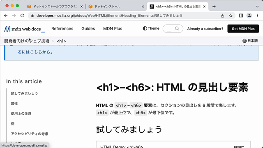Jump to 例 section in sidebar
The image size is (263, 148).
click(x=13, y=124)
